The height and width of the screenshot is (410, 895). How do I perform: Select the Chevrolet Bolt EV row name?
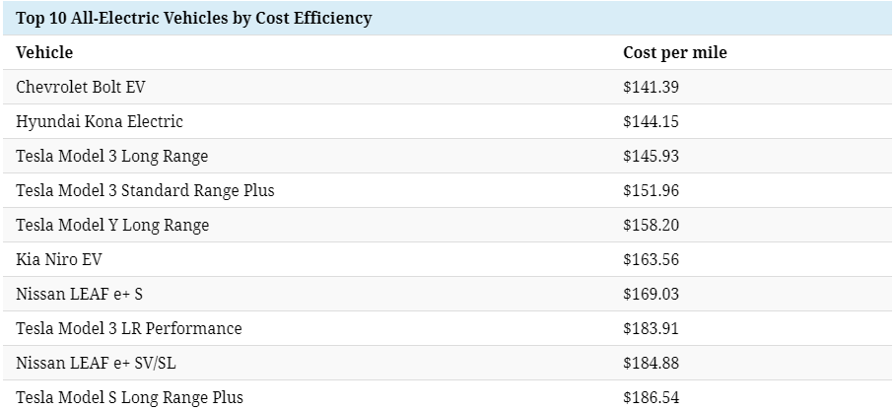[x=81, y=87]
